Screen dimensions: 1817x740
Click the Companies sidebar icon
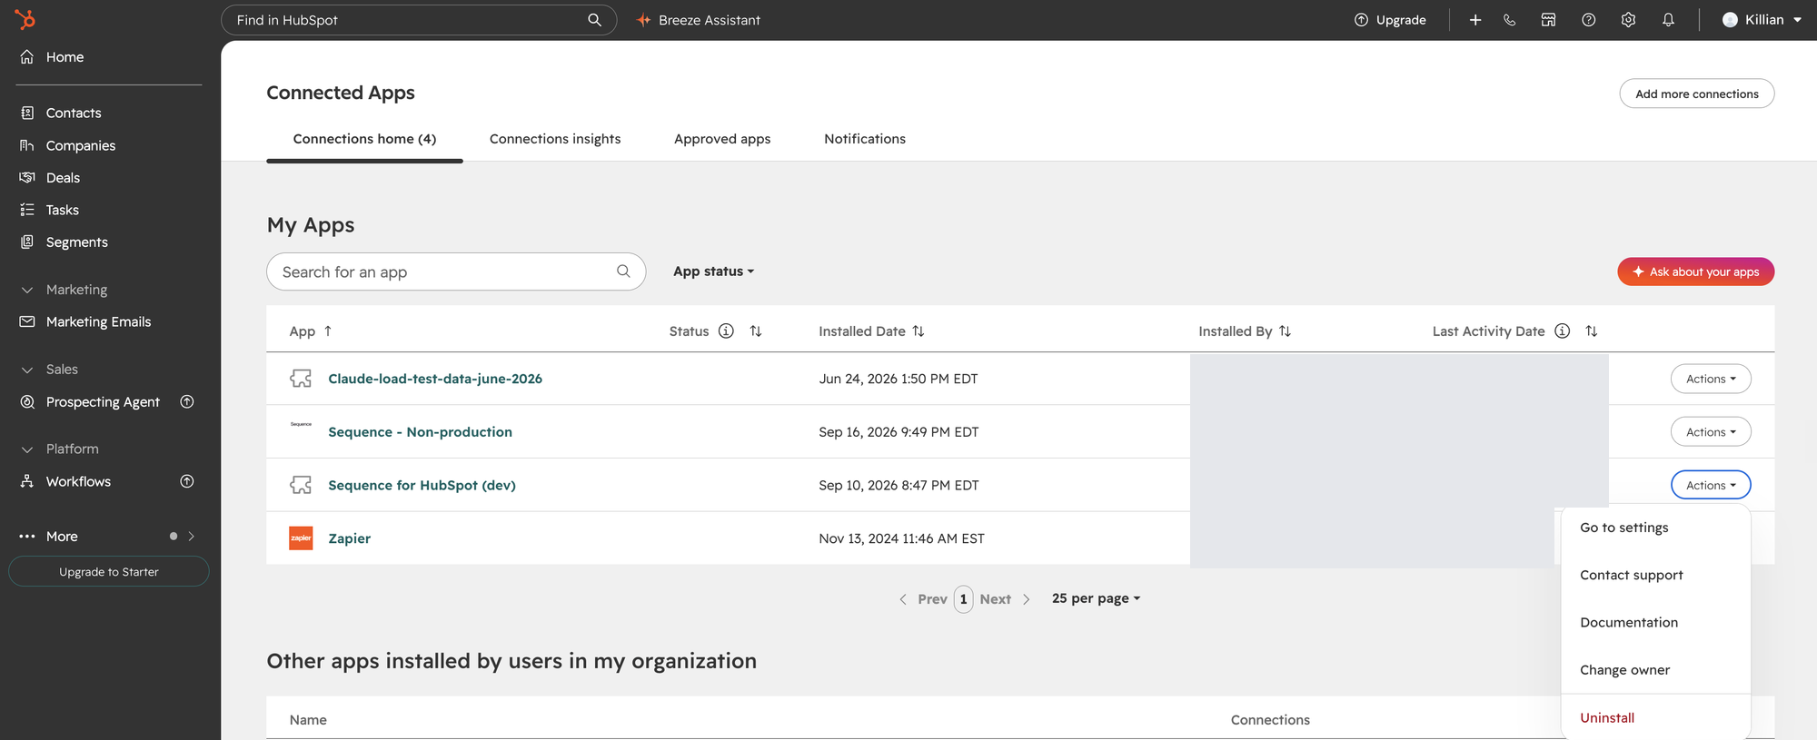pos(27,145)
